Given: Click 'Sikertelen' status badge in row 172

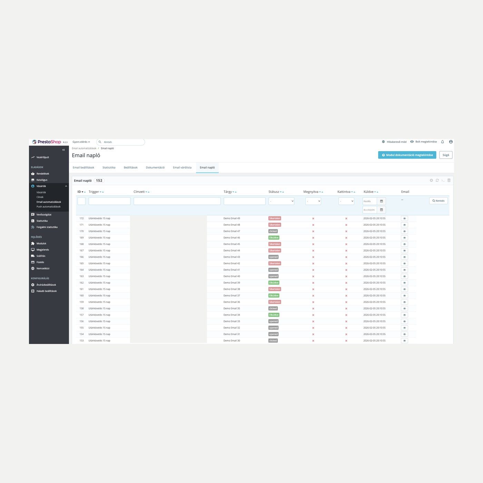Looking at the screenshot, I should (x=275, y=218).
